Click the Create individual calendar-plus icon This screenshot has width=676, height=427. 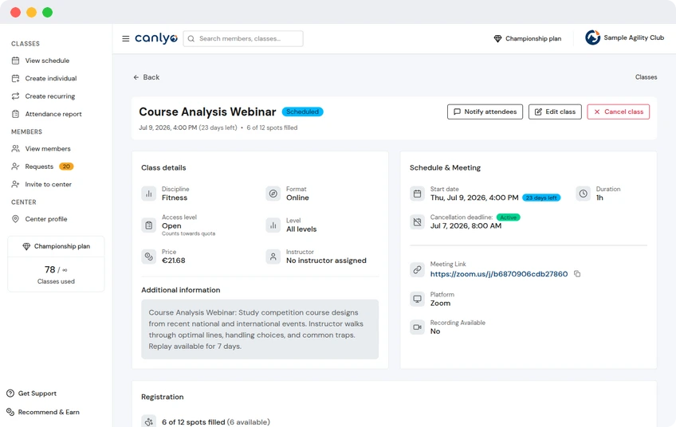coord(15,78)
